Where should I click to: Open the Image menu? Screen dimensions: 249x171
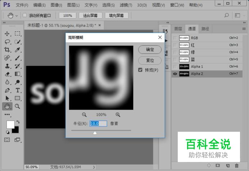click(x=56, y=5)
